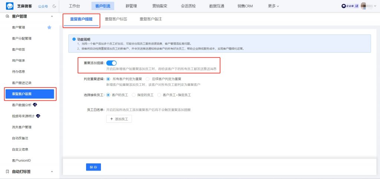The image size is (380, 179).
Task: Open the 更多 dropdown menu
Action: (273, 6)
